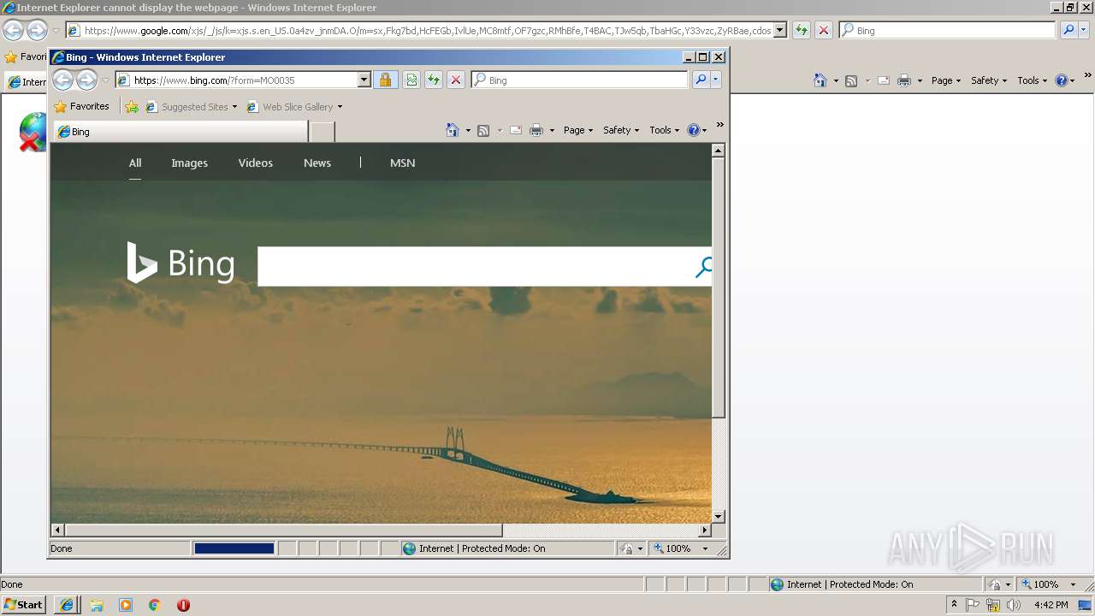Viewport: 1095px width, 616px height.
Task: Click the clock showing 4:42 PM
Action: tap(1051, 604)
